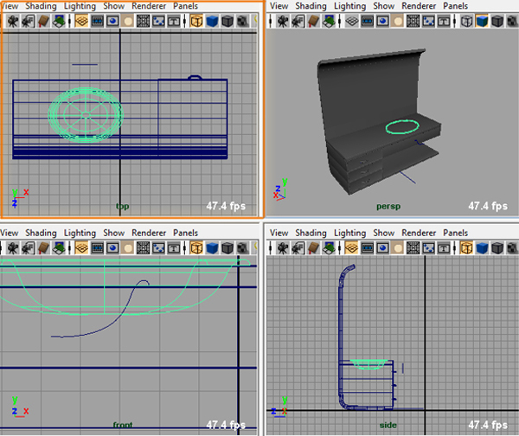Click Safe Title icon in top panel
Screen dimensions: 519x436
[174, 21]
